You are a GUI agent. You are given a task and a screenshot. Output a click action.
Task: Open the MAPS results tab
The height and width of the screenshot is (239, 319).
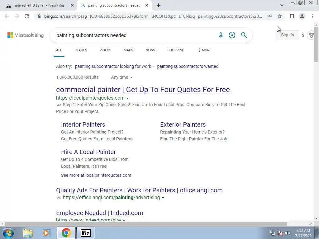pyautogui.click(x=128, y=50)
